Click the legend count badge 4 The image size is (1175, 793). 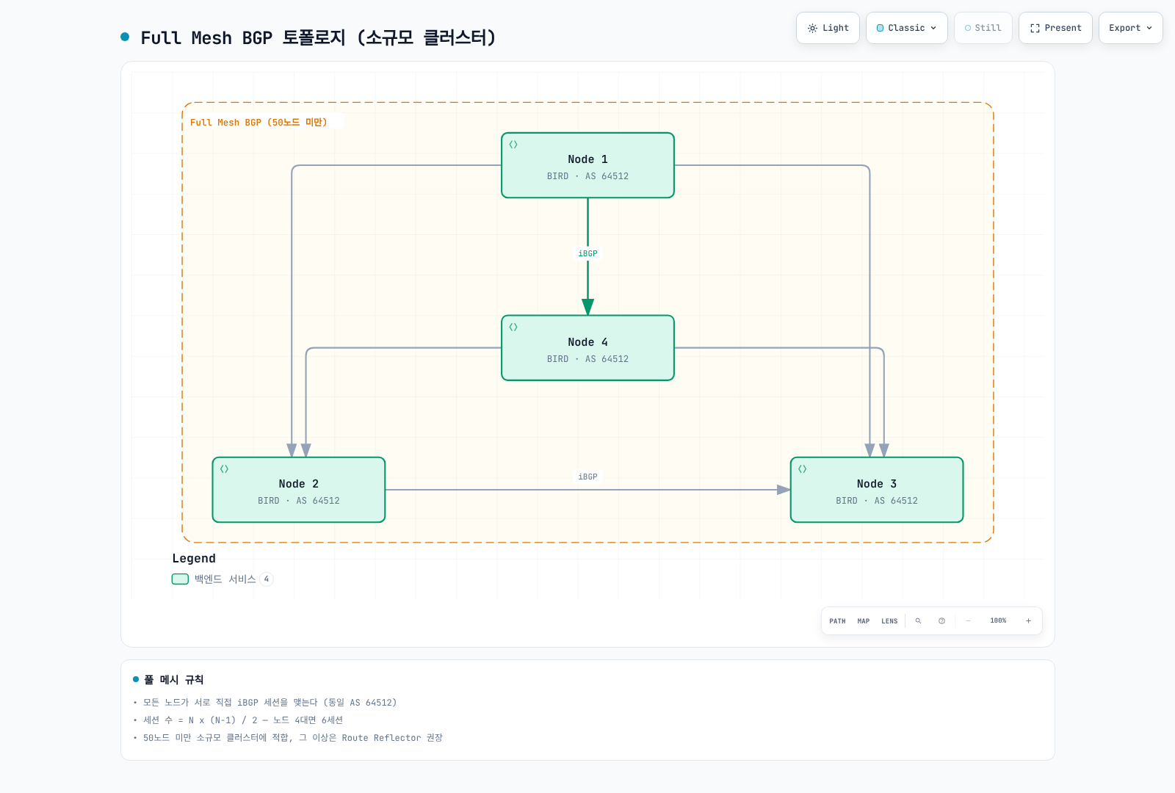(x=267, y=579)
